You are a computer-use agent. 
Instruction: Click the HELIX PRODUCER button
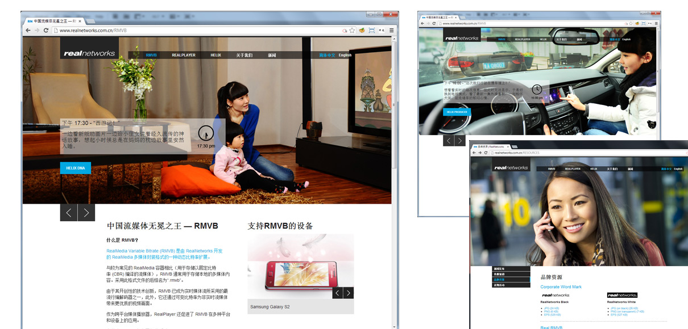tap(457, 112)
